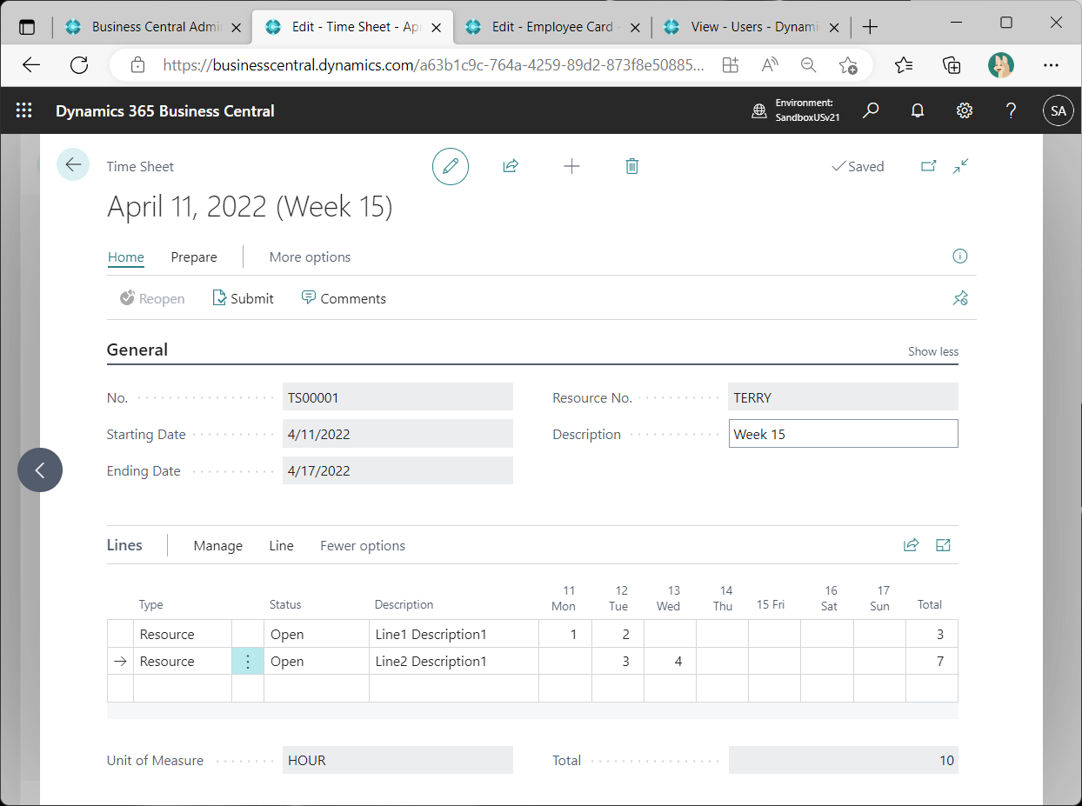
Task: Switch to the Prepare tab
Action: tap(194, 256)
